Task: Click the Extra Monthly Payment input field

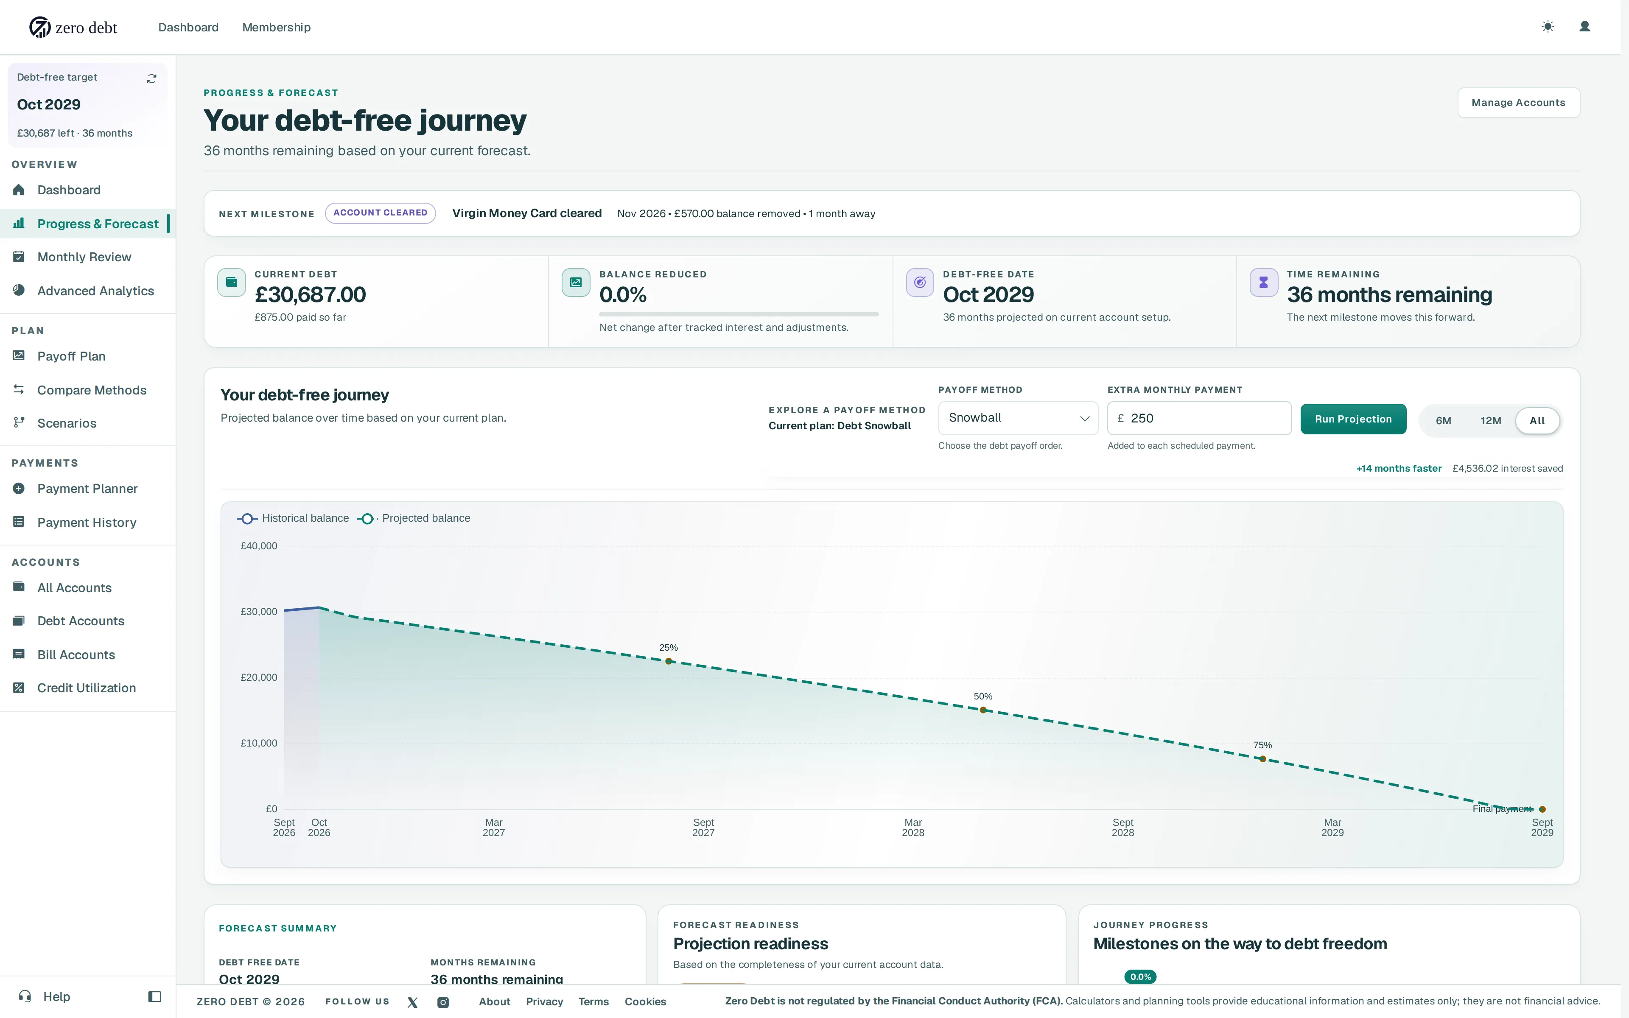Action: 1199,418
